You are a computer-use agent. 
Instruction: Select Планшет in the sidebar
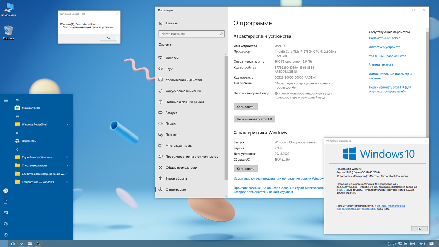[x=190, y=135]
